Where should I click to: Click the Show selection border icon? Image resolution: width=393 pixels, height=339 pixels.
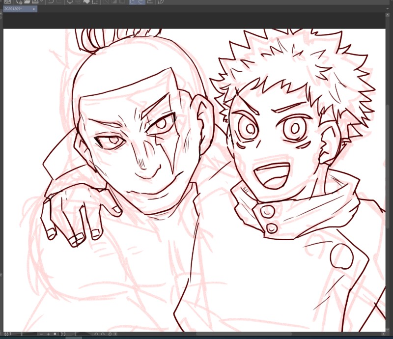coord(122,1)
